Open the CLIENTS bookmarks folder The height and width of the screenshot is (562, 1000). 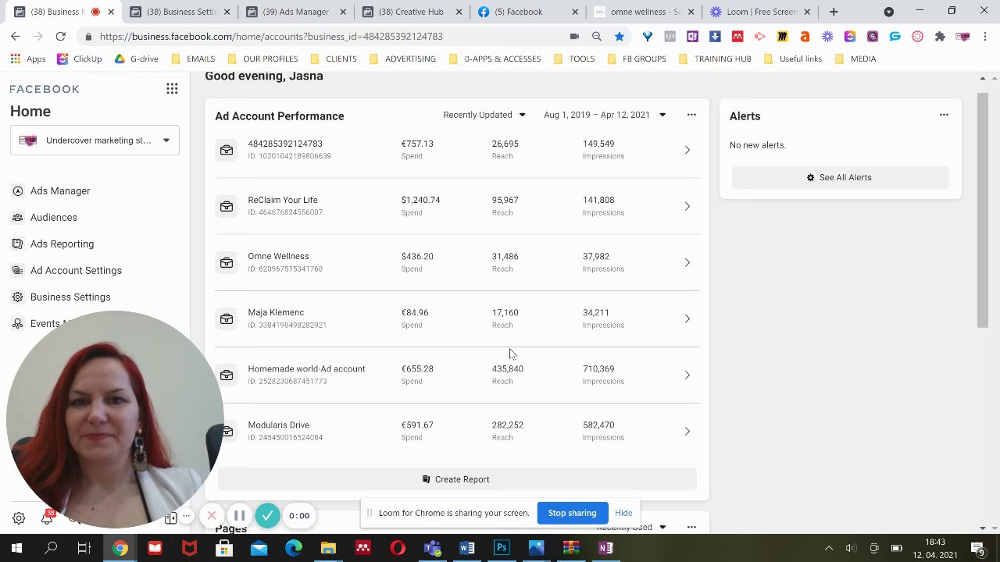334,59
